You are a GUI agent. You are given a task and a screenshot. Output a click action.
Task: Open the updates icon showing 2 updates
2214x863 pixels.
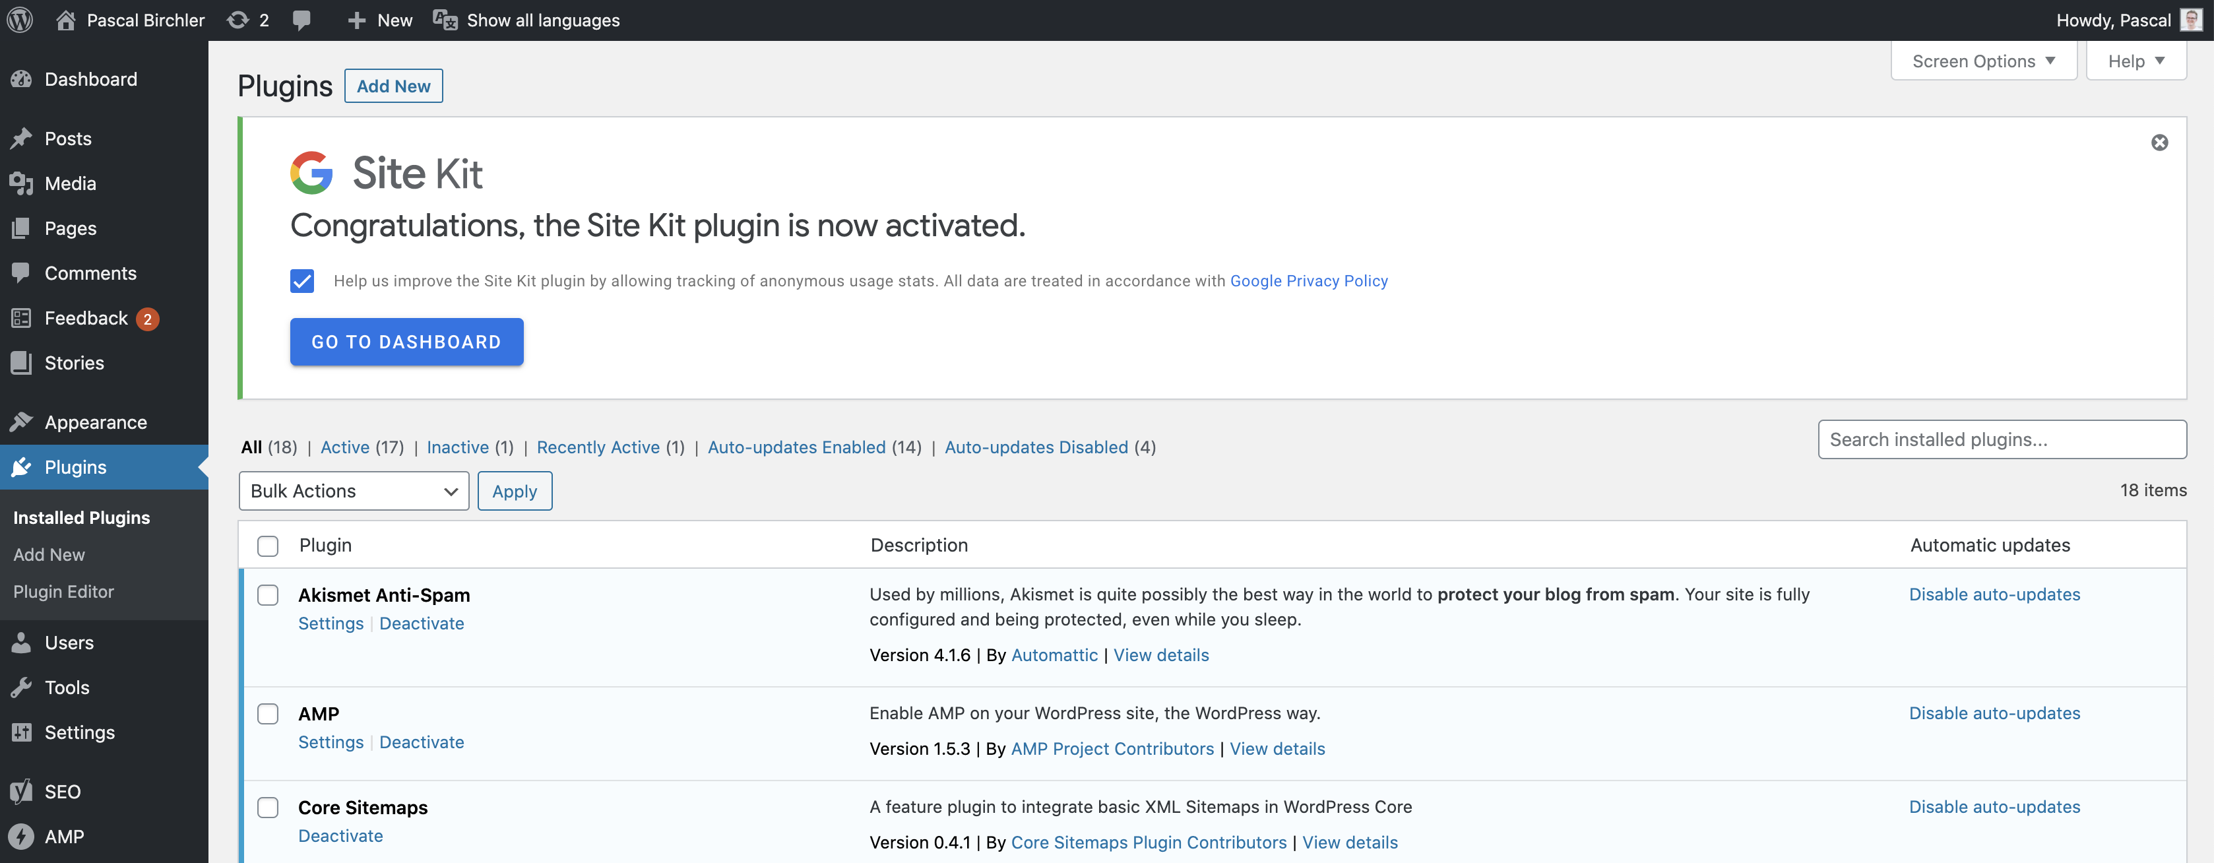point(238,19)
